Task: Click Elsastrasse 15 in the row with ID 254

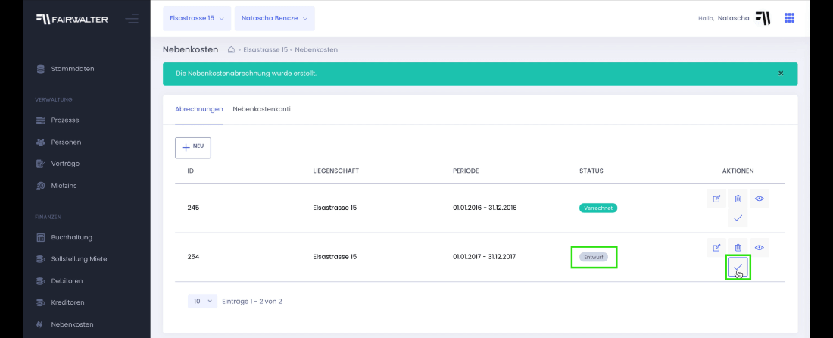Action: 335,257
